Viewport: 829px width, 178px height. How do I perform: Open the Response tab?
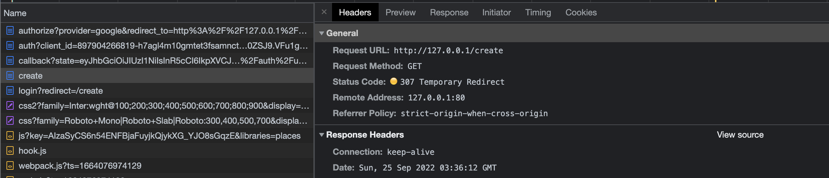449,13
